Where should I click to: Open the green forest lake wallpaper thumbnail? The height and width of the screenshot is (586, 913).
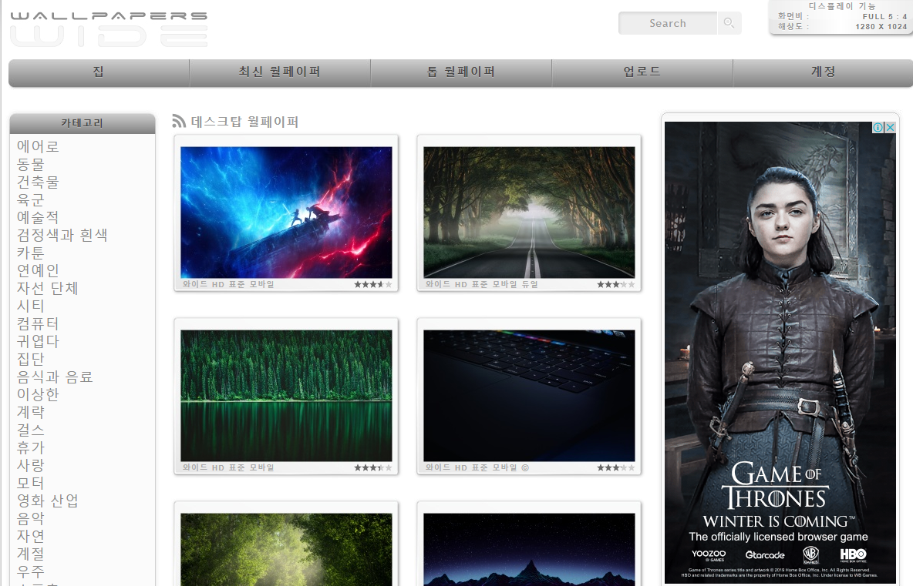287,395
